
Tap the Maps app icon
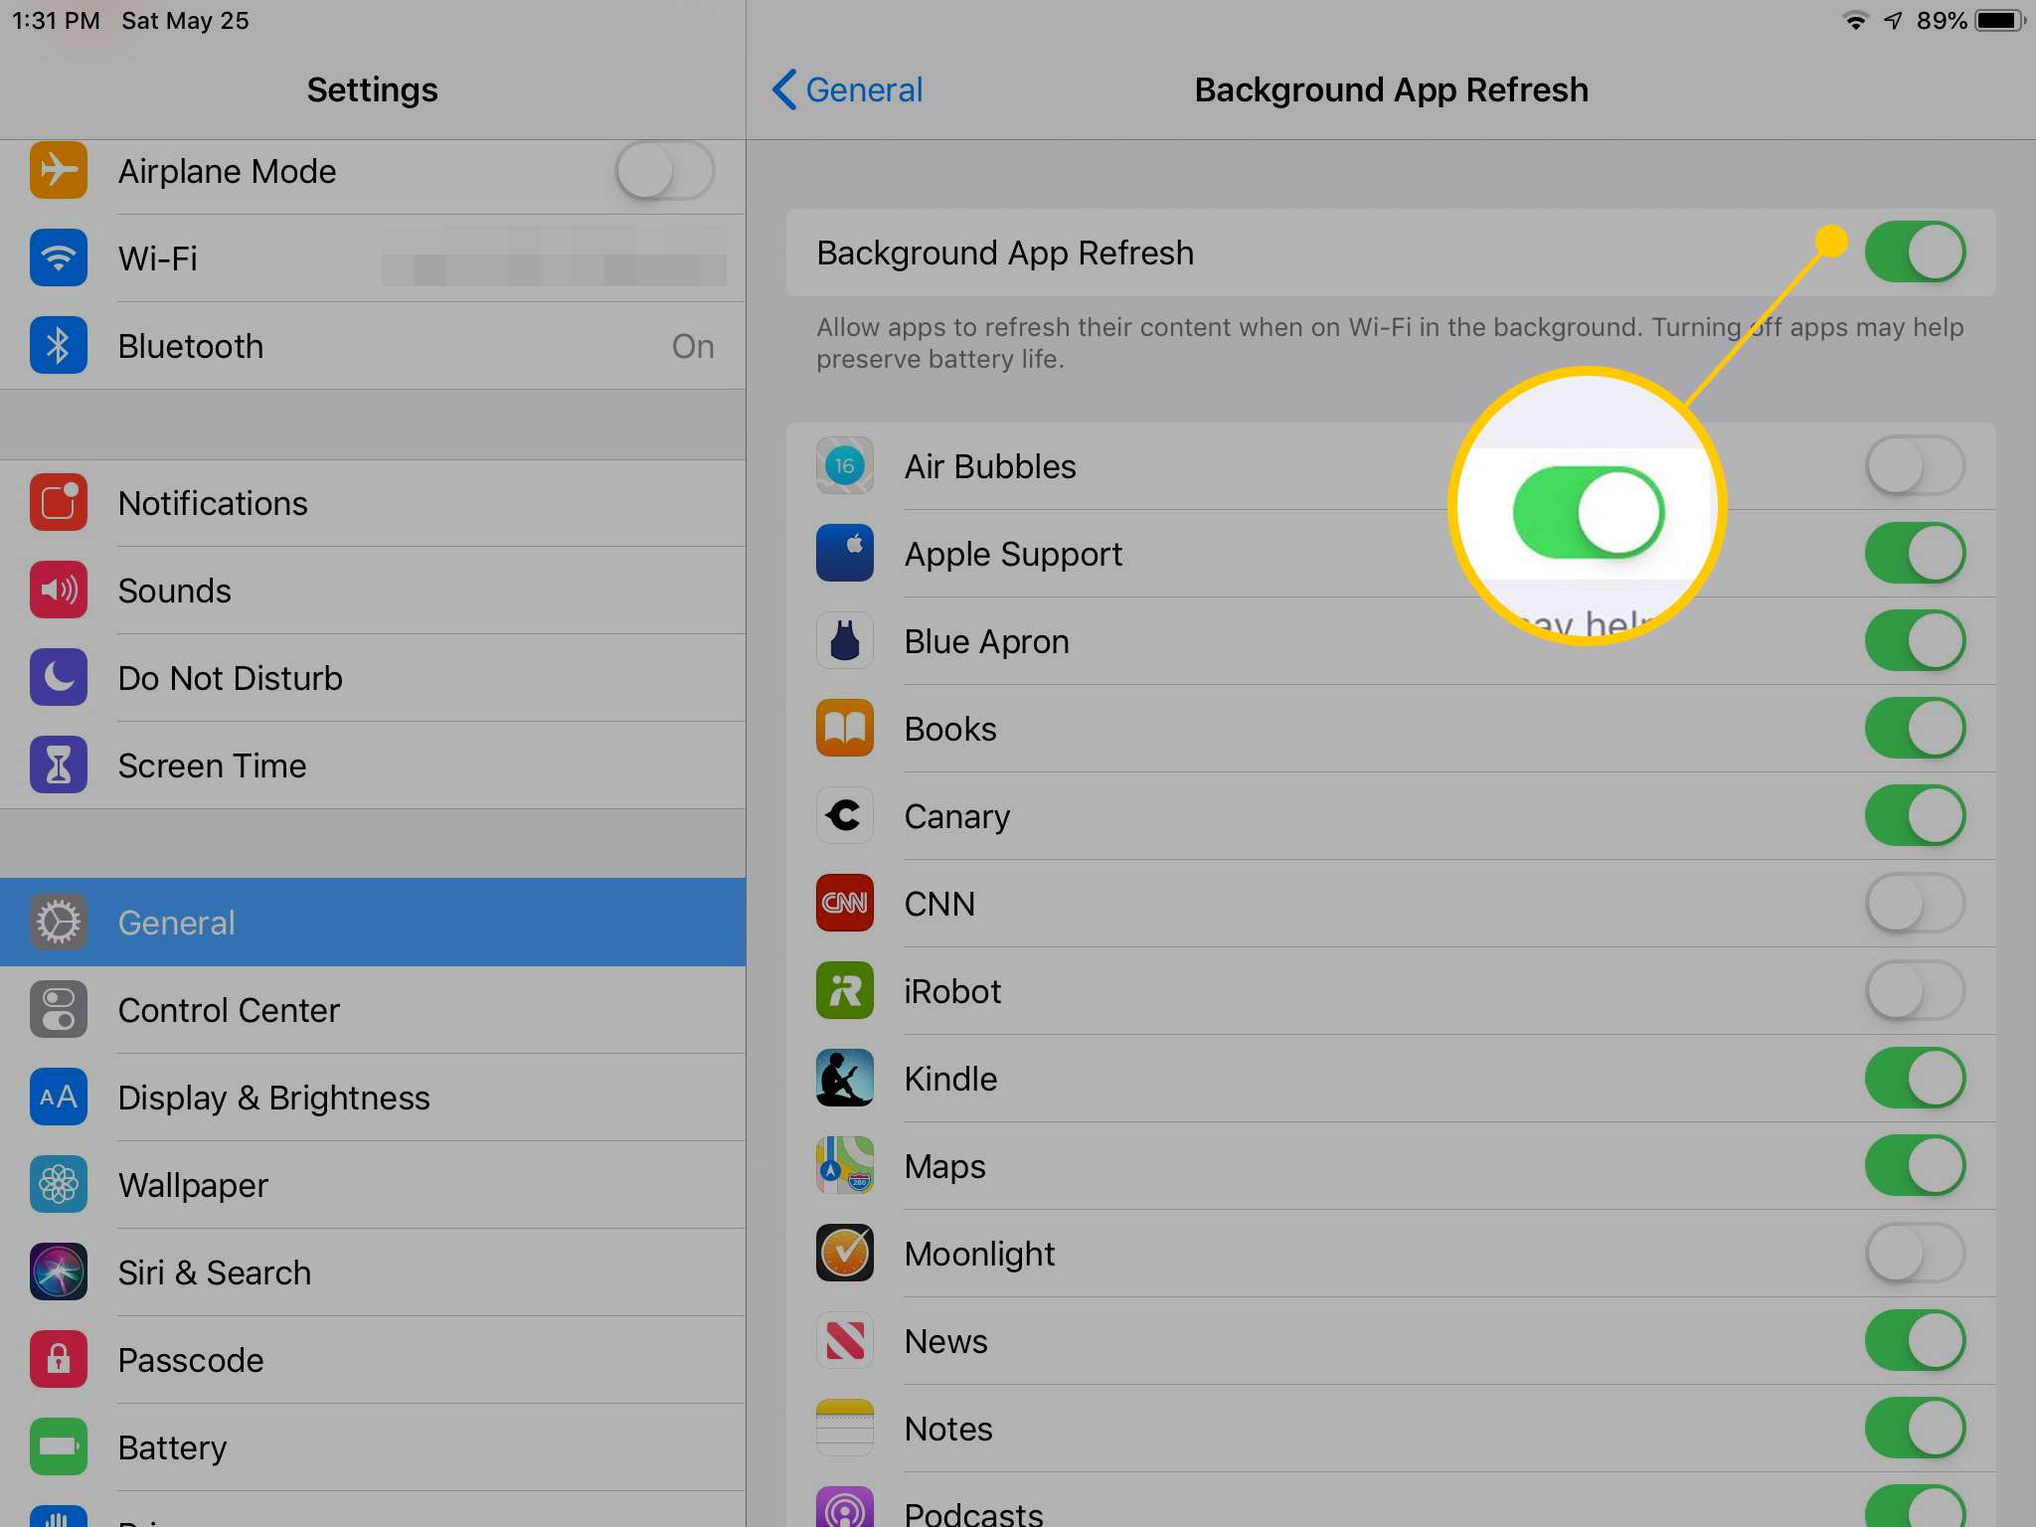point(843,1164)
